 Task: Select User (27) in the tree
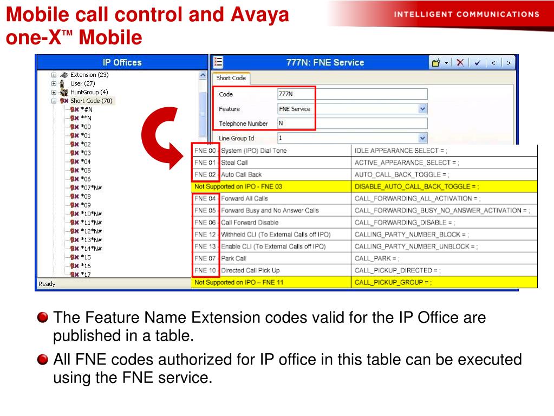point(83,84)
